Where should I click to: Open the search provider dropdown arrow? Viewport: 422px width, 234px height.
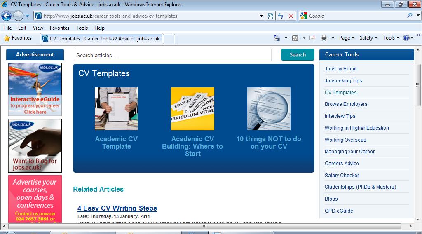(418, 15)
